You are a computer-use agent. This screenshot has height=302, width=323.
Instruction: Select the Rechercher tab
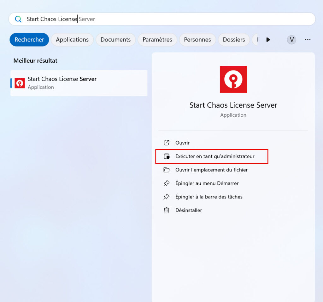click(29, 40)
